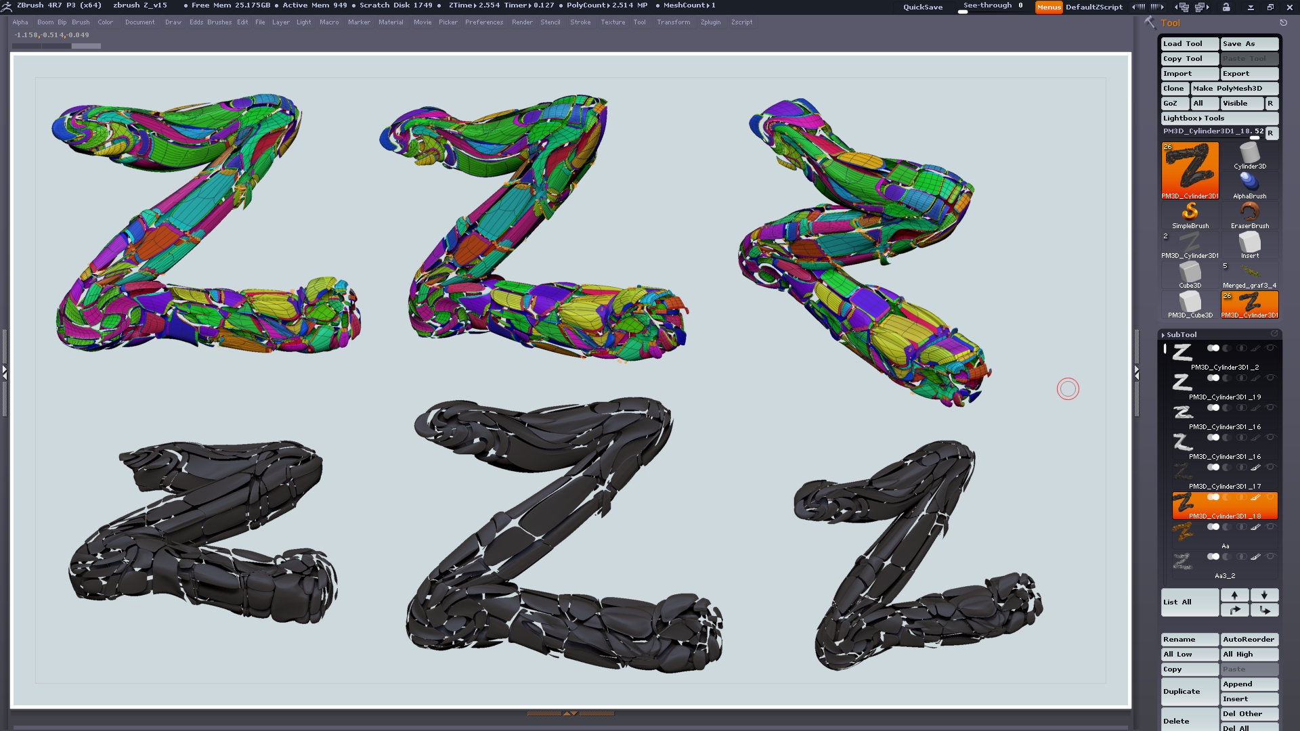Adjust the See-through slider

[x=992, y=7]
